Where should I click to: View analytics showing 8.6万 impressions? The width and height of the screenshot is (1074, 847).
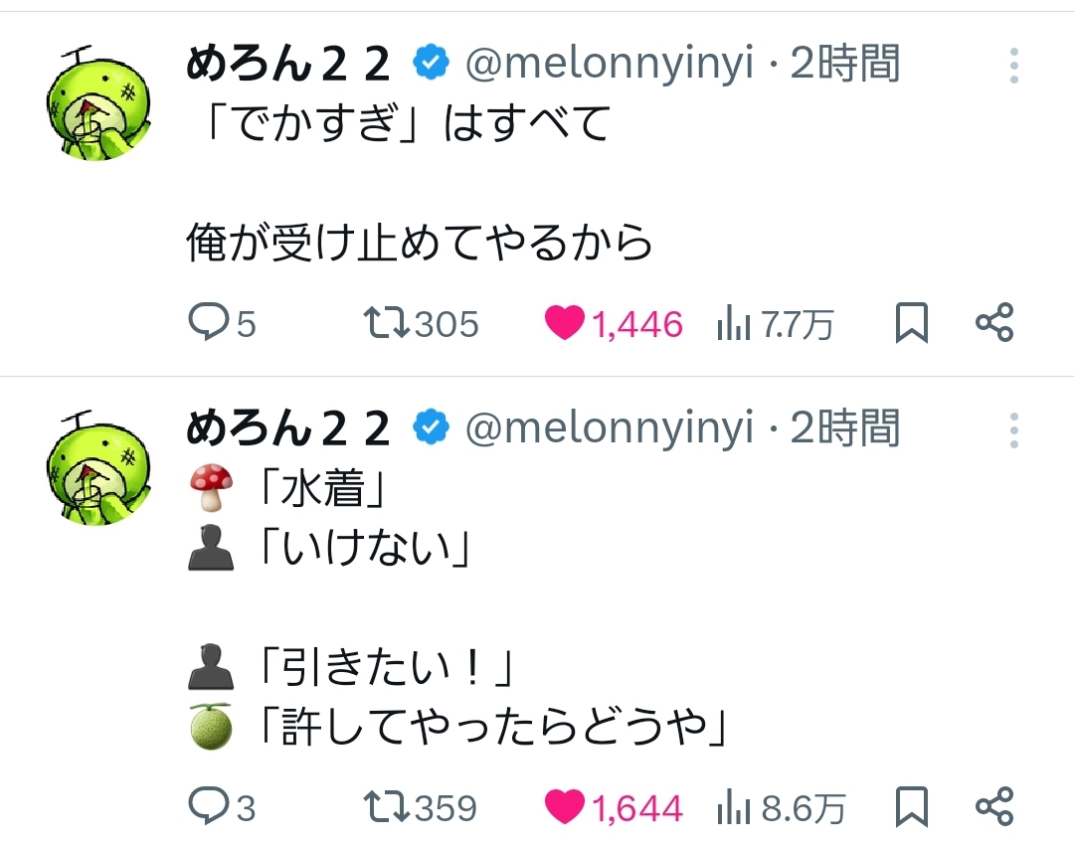[x=733, y=807]
